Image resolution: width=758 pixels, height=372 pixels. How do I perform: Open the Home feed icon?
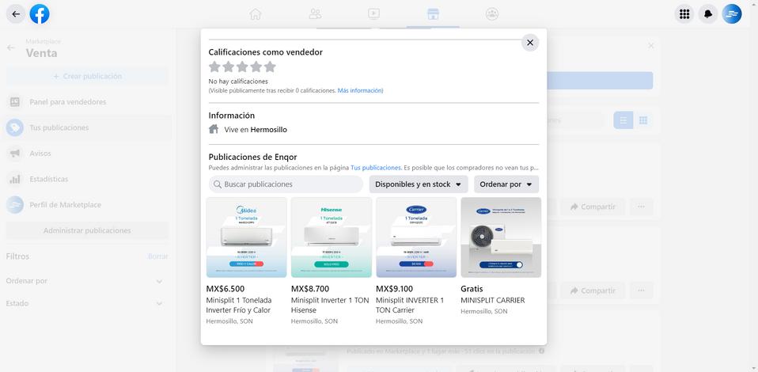(256, 14)
